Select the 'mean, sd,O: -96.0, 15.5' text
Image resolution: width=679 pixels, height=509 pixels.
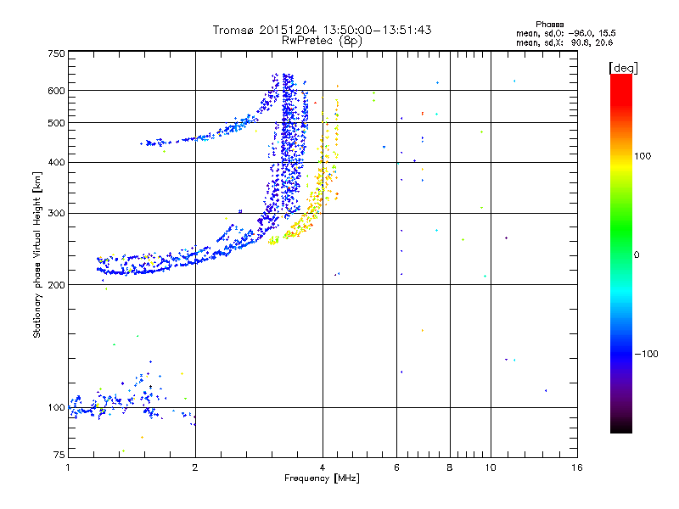click(x=565, y=34)
